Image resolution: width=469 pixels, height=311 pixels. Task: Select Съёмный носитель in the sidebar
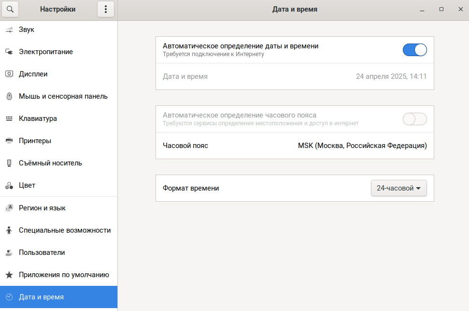point(58,163)
